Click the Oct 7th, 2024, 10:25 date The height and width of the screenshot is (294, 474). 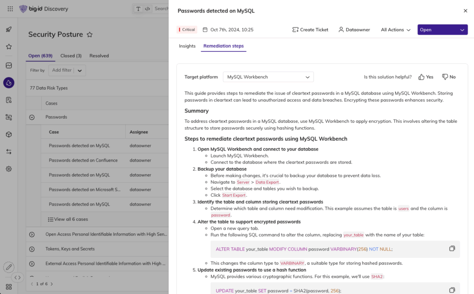232,30
